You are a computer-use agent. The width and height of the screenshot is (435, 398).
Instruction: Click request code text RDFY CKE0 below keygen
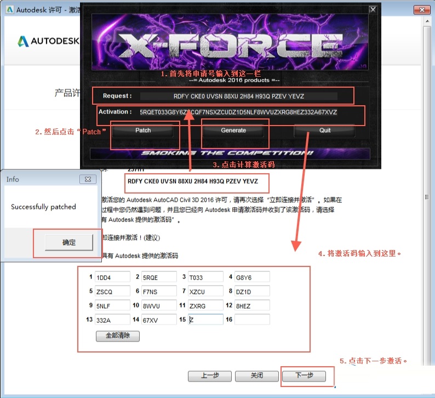[192, 181]
